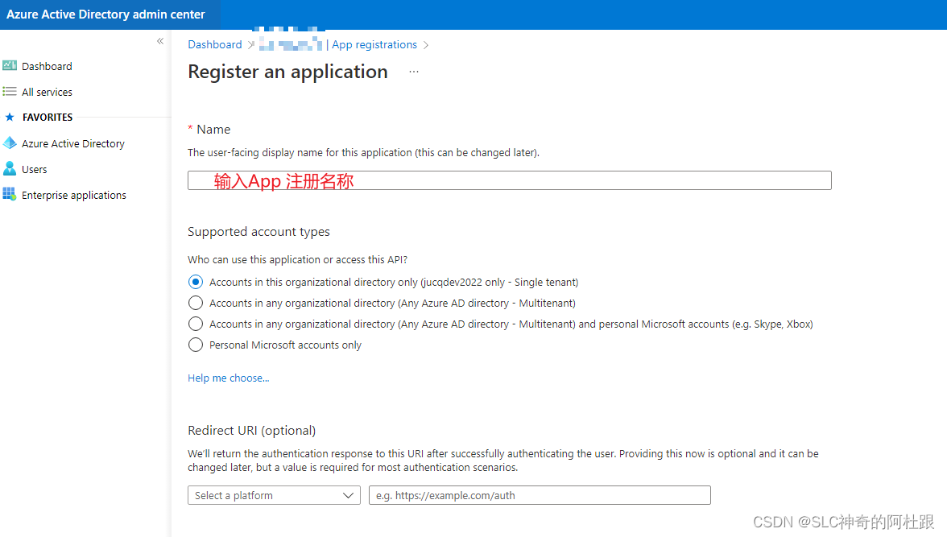Click the Azure Active Directory admin center title
Screen dimensions: 947x537
tap(105, 14)
